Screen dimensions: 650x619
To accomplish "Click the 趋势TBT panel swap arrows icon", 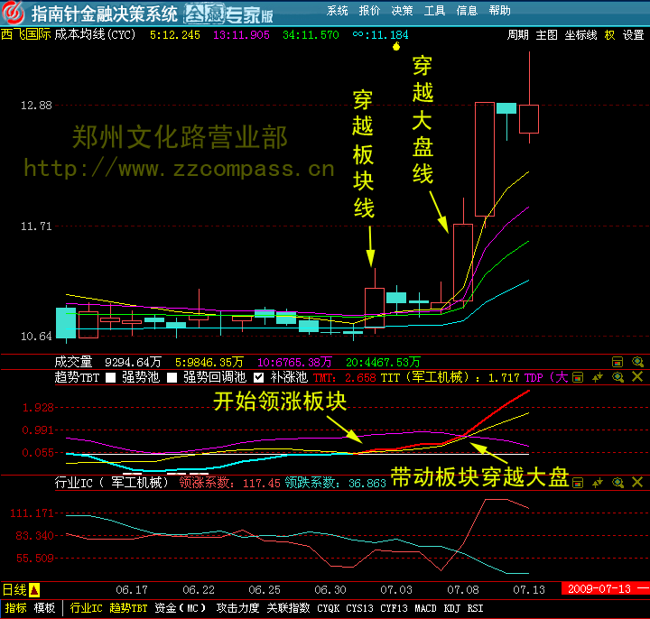I will (x=598, y=377).
